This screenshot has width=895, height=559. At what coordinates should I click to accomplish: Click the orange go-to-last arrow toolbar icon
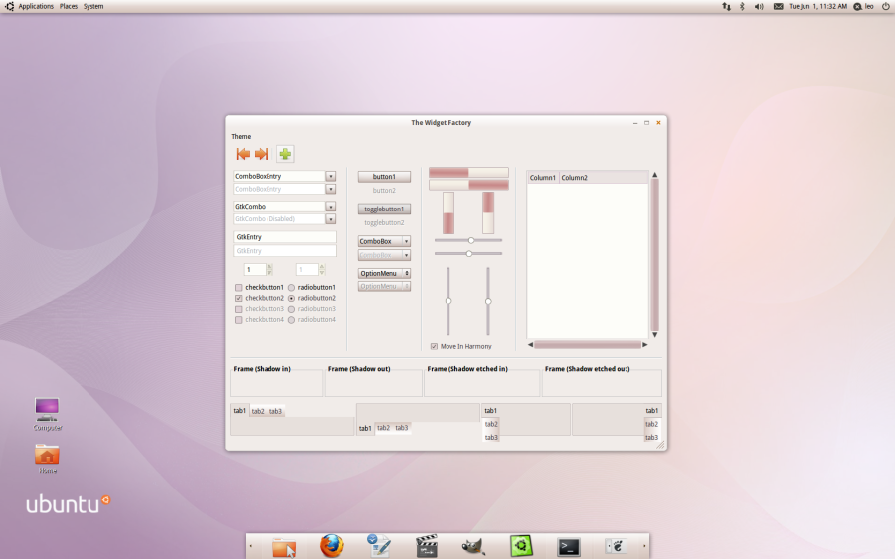click(x=261, y=154)
